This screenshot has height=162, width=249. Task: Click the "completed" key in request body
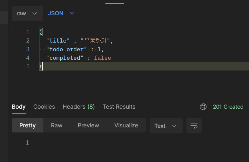(x=65, y=58)
